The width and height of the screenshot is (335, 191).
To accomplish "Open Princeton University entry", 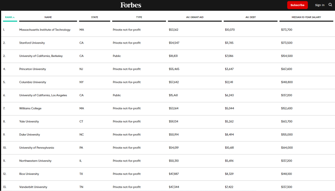I will tap(33, 69).
